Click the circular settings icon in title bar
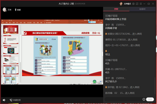The image size is (157, 104). point(133,4)
